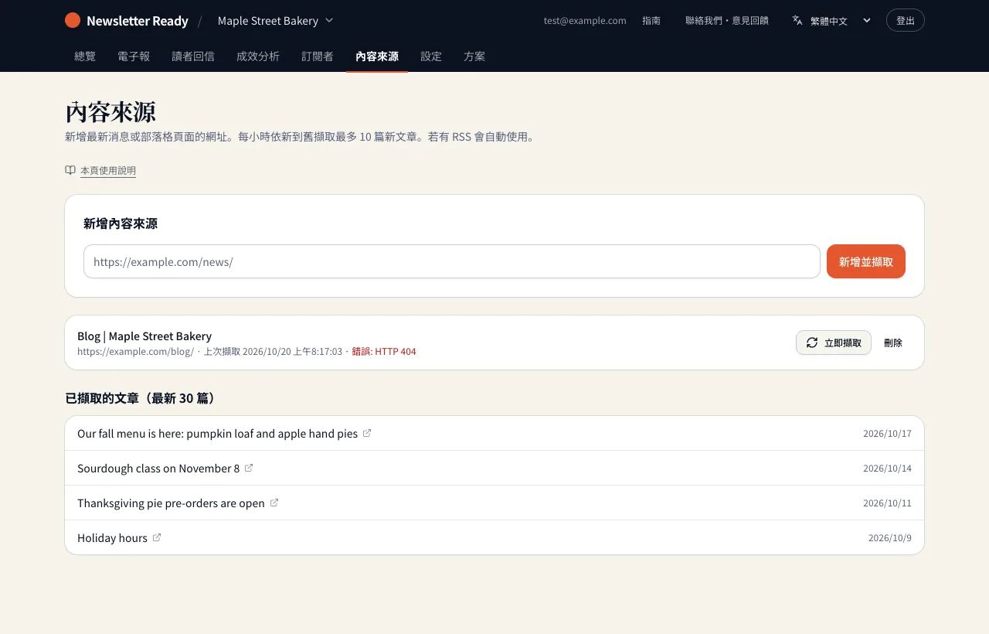The image size is (989, 634).
Task: Open external link icon for Thanksgiving pie article
Action: [274, 503]
